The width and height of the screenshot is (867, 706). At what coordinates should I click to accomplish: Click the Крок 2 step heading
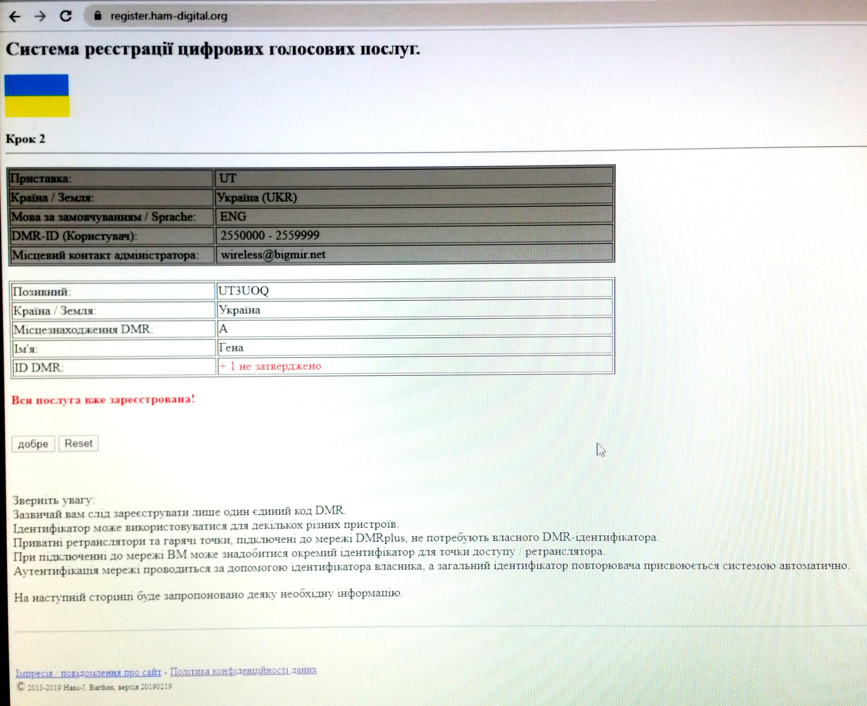pyautogui.click(x=25, y=139)
